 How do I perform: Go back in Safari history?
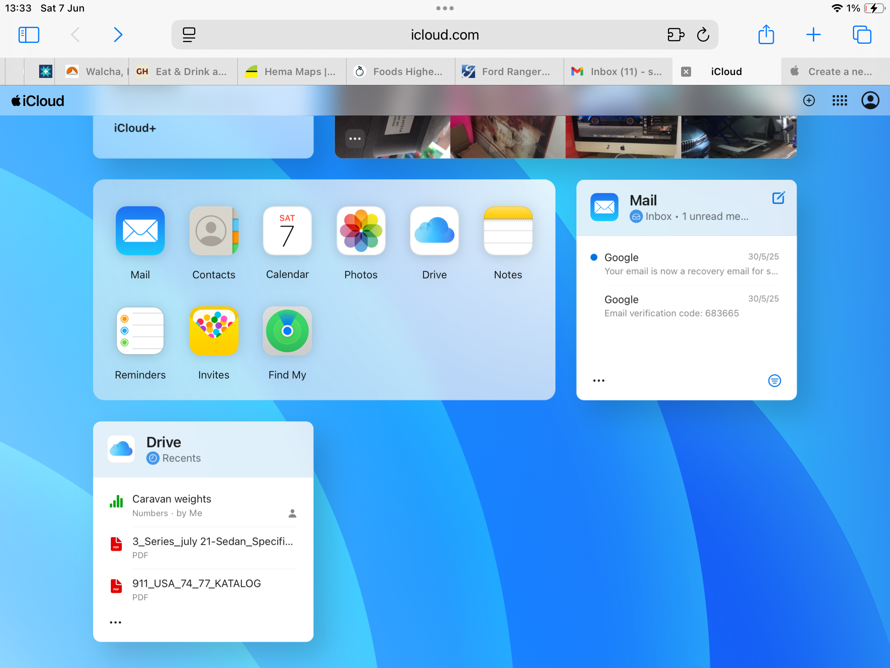(75, 35)
